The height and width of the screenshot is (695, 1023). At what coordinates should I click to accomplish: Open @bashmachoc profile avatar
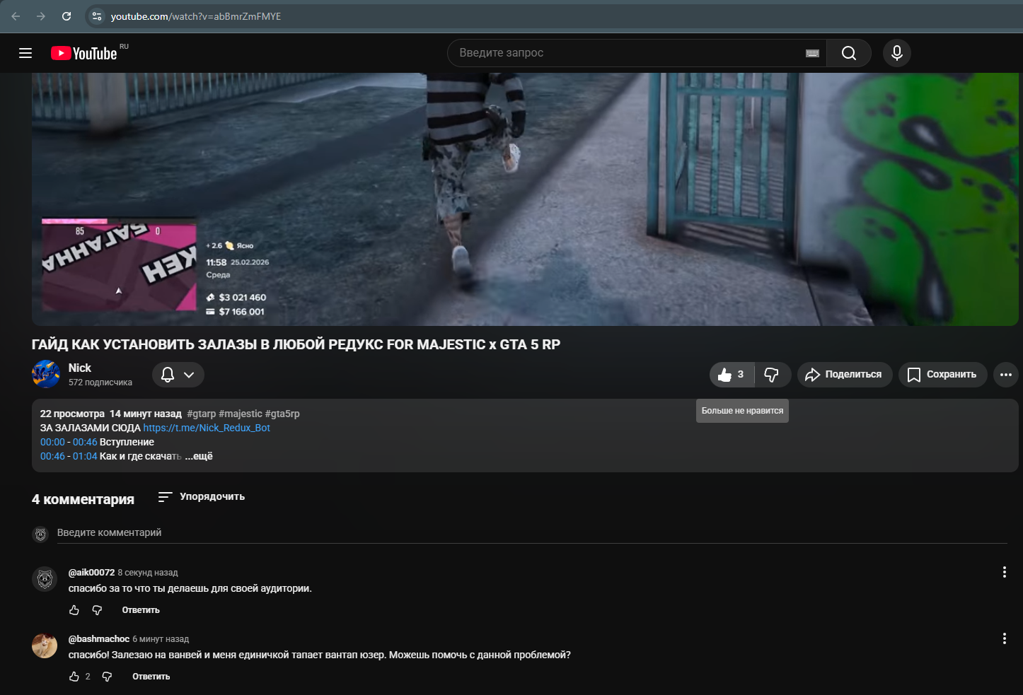[x=45, y=646]
